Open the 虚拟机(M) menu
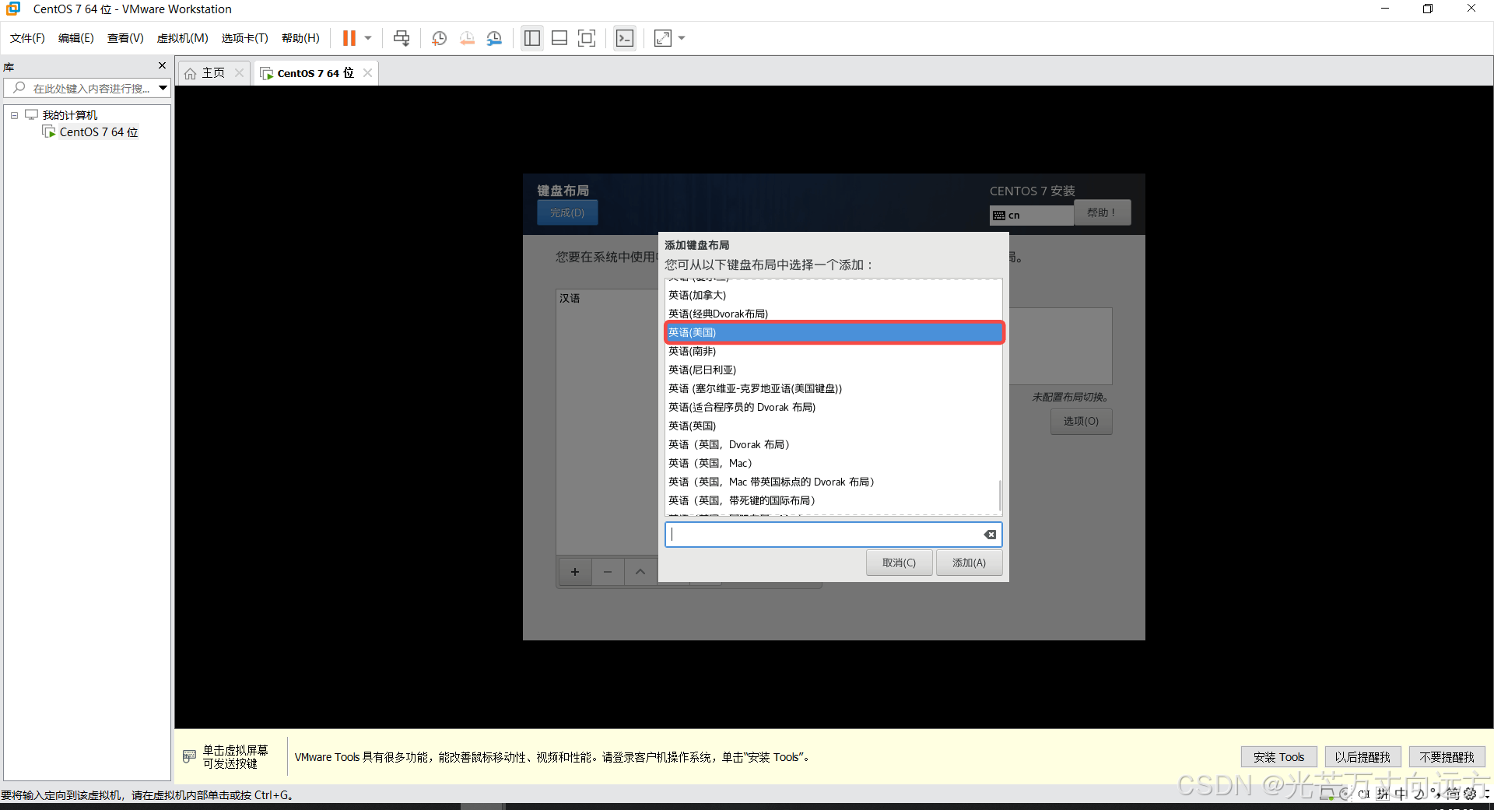1494x810 pixels. tap(182, 38)
